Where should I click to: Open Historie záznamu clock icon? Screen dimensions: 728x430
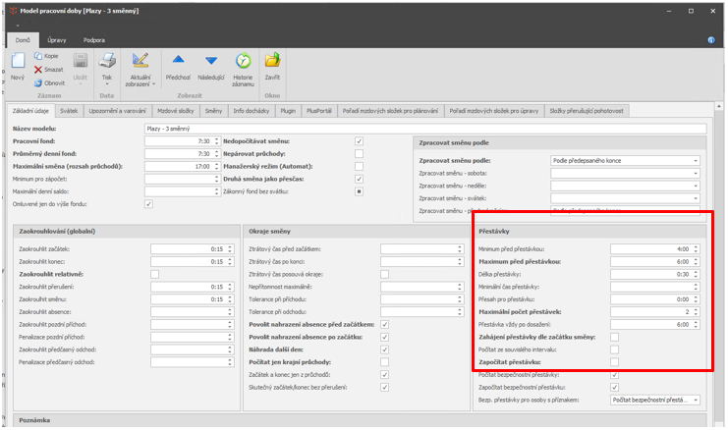[243, 61]
